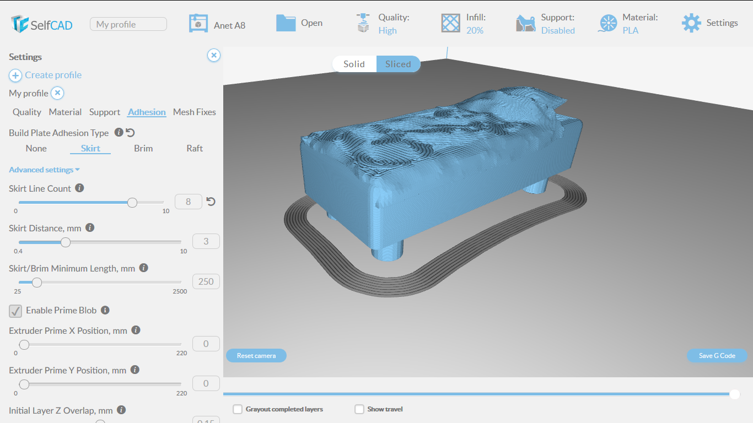Viewport: 753px width, 423px height.
Task: Switch view to Sliced
Action: pos(398,64)
